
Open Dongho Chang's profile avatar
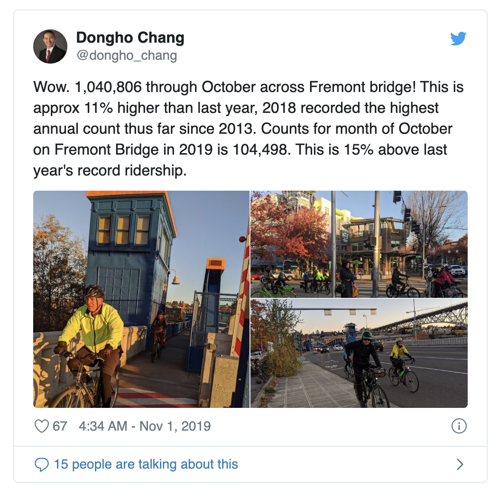tap(50, 46)
